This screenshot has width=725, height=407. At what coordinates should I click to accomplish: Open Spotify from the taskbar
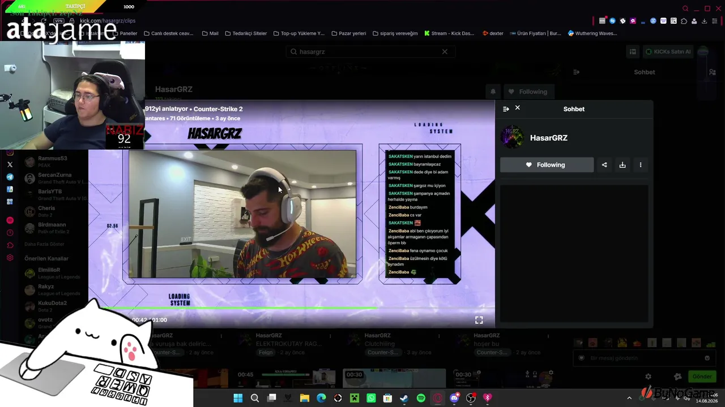421,398
